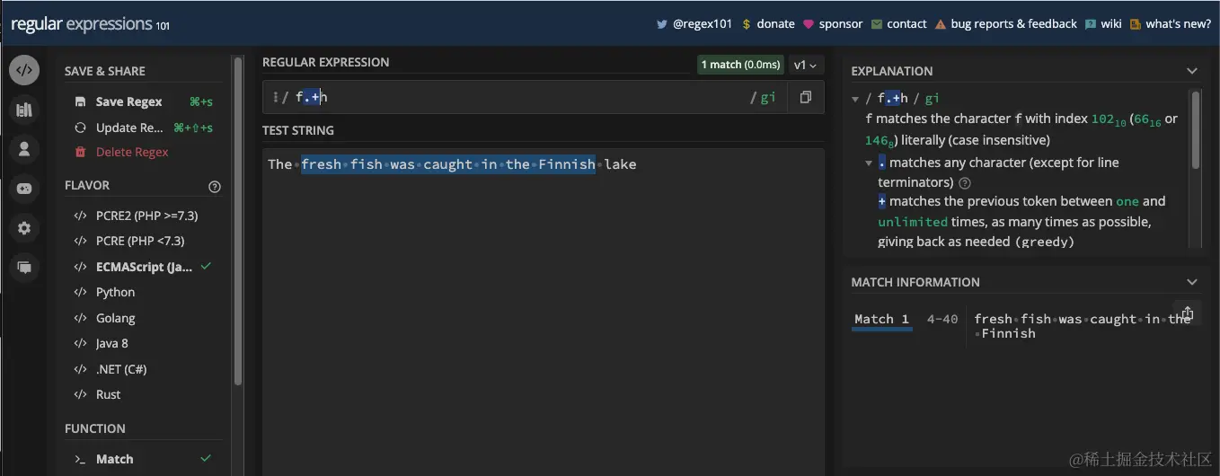Viewport: 1220px width, 476px height.
Task: Click the wiki book icon in header
Action: (1091, 24)
